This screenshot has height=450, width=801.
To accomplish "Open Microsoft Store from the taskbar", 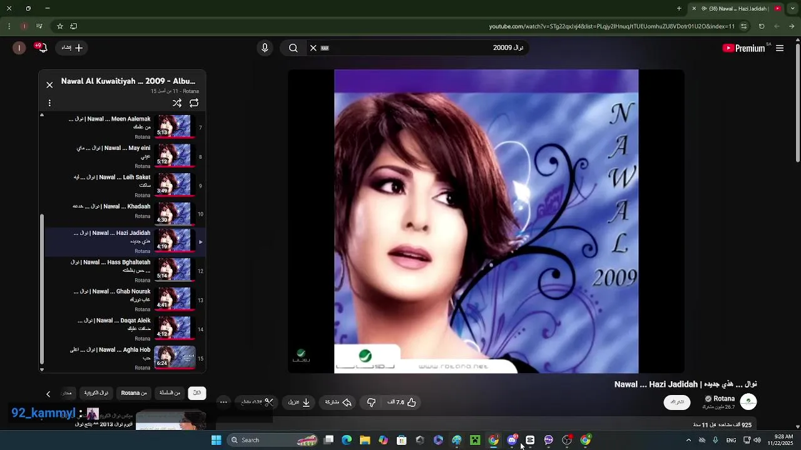I will click(402, 440).
